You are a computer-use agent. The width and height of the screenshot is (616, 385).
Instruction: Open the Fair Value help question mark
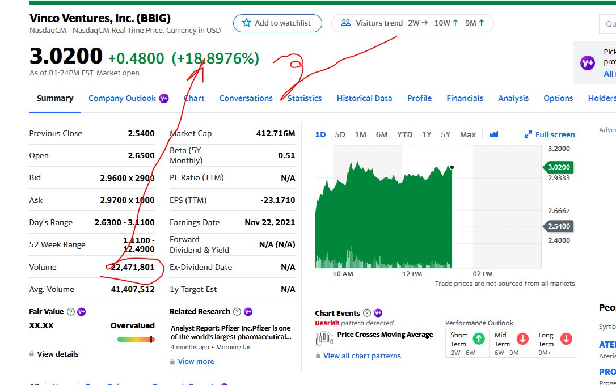(71, 311)
